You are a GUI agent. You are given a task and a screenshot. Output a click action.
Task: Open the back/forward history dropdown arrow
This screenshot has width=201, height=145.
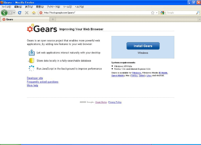click(14, 13)
